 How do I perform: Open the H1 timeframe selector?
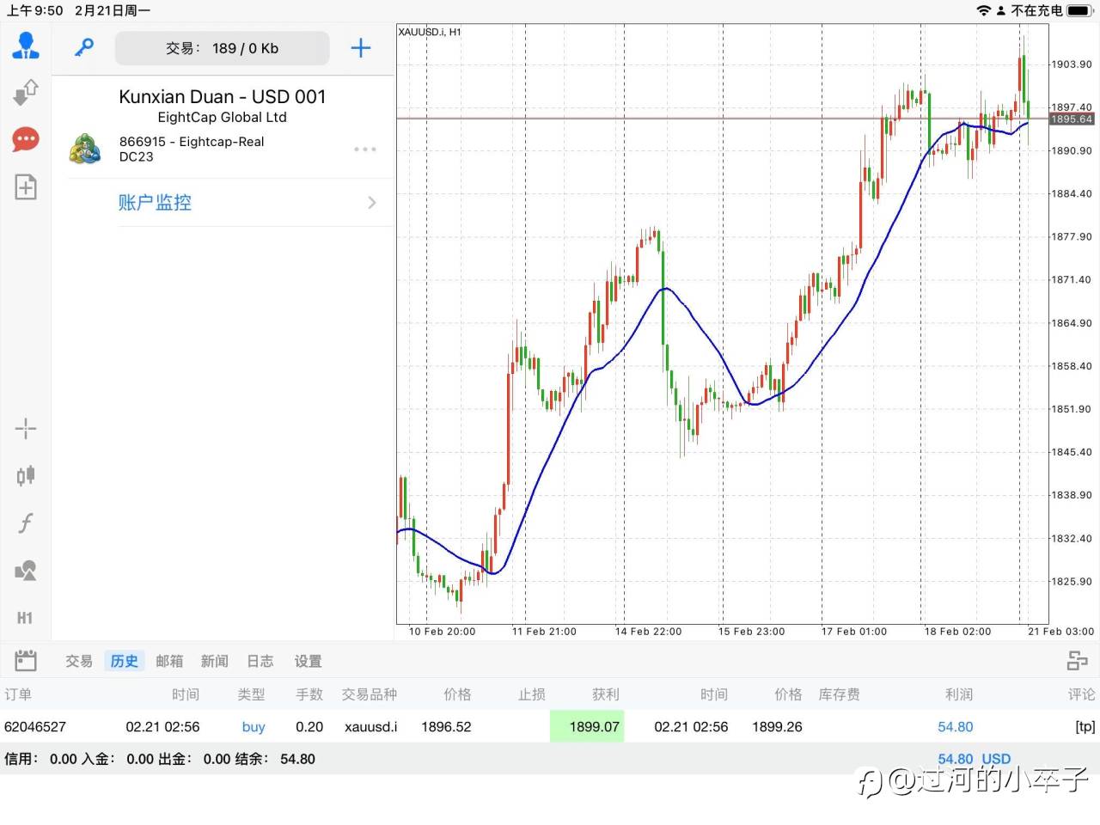click(x=25, y=618)
